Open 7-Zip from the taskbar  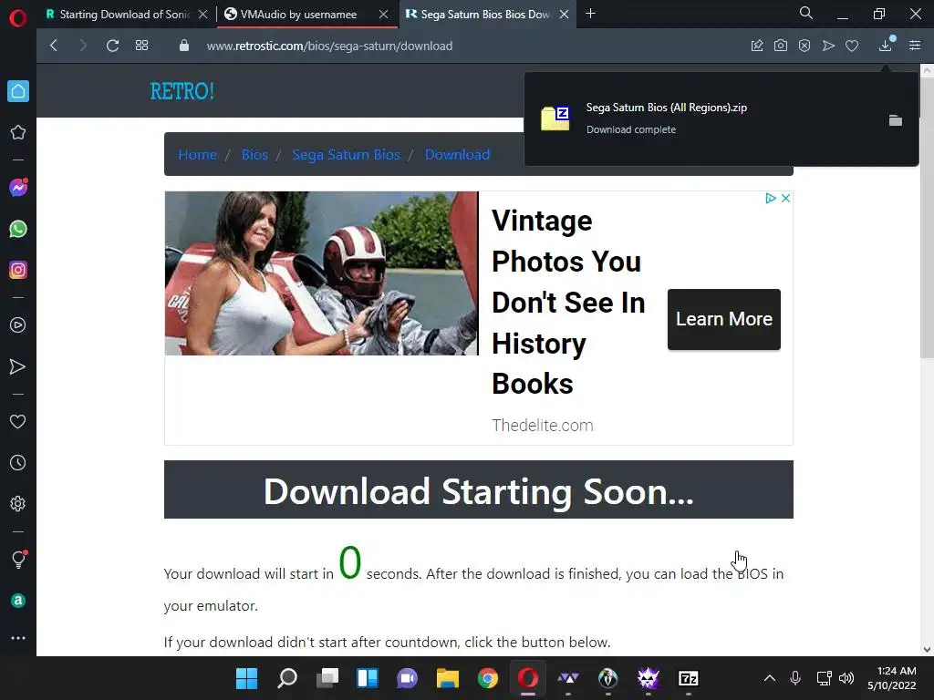689,678
